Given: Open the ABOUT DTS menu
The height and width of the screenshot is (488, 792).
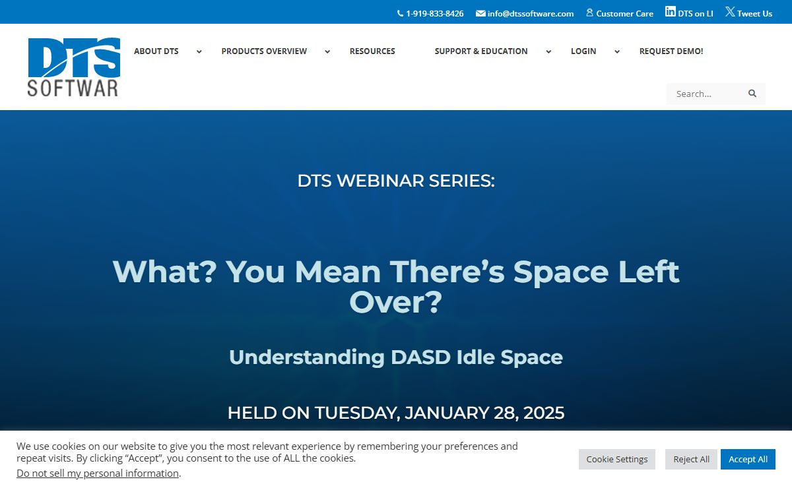Looking at the screenshot, I should pyautogui.click(x=156, y=51).
